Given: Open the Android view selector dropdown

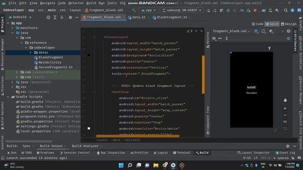Looking at the screenshot, I should 20,17.
